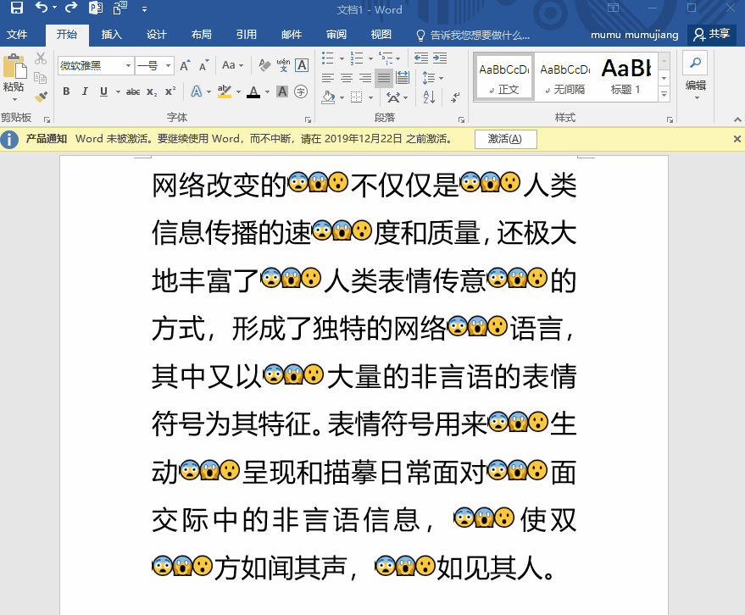Image resolution: width=745 pixels, height=615 pixels.
Task: Open the font name dropdown
Action: tap(128, 65)
